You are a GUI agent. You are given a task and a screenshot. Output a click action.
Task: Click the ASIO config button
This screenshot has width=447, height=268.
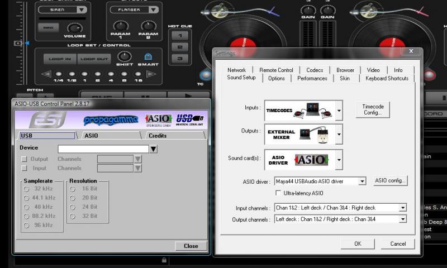click(x=391, y=181)
